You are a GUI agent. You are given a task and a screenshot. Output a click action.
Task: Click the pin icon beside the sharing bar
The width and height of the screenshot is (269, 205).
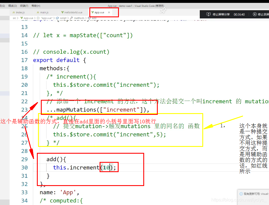163,10
